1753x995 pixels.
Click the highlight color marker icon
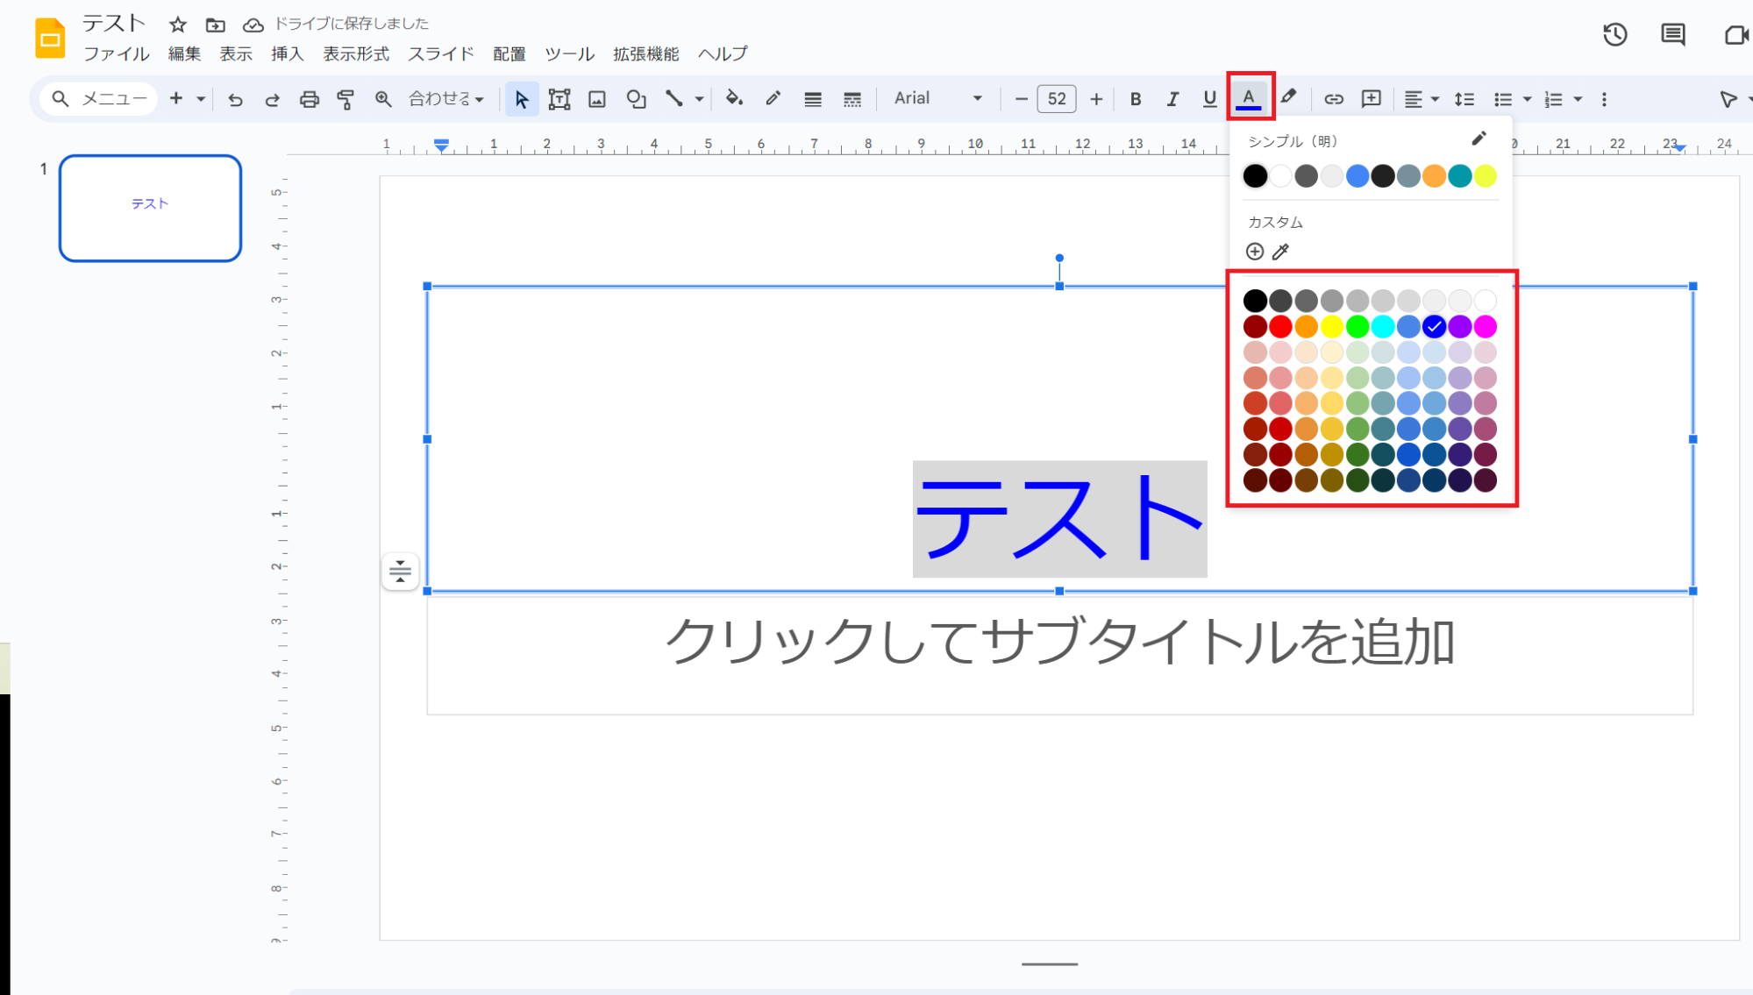pos(1287,98)
